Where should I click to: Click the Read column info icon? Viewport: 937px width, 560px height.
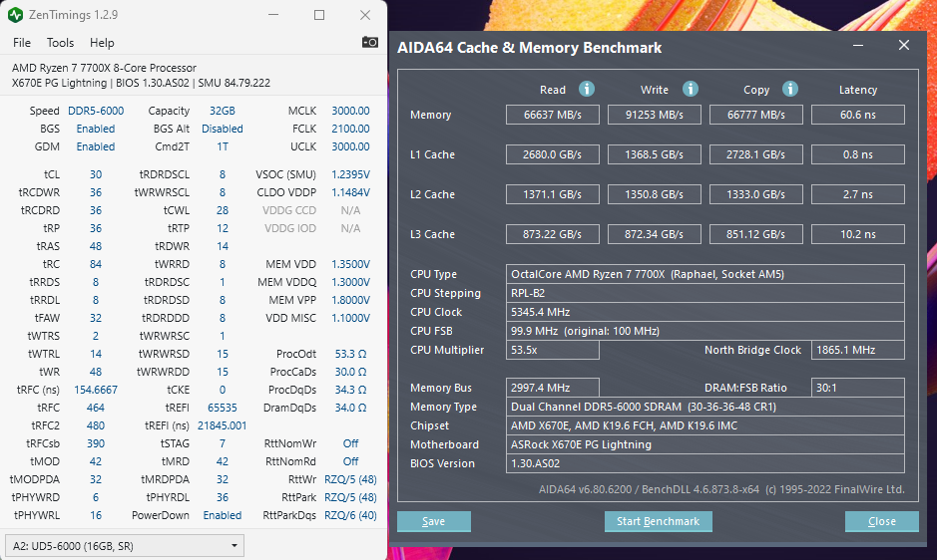[586, 89]
